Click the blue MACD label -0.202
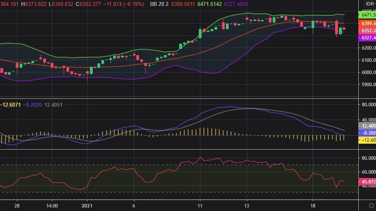This screenshot has height=211, width=376. [x=367, y=133]
